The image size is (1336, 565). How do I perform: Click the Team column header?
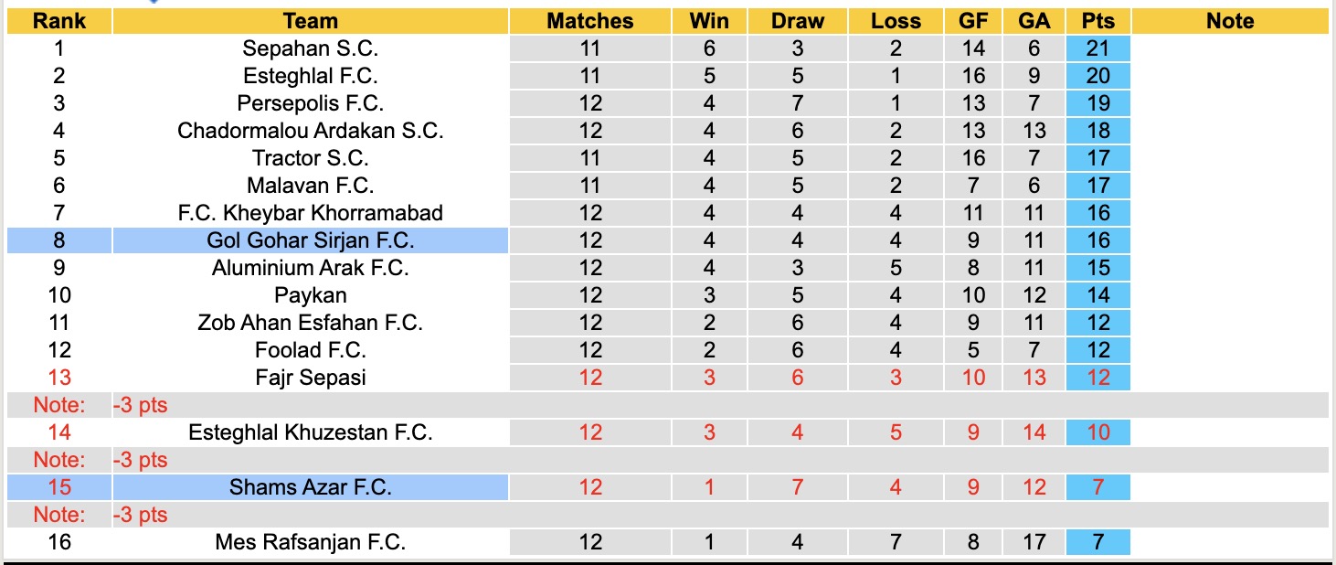tap(311, 21)
